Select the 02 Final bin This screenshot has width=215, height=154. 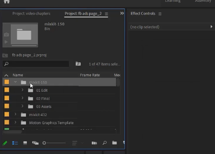pos(43,99)
